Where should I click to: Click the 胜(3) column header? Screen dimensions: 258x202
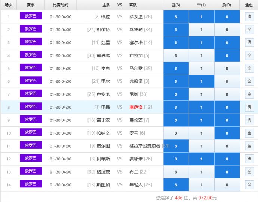coord(176,5)
